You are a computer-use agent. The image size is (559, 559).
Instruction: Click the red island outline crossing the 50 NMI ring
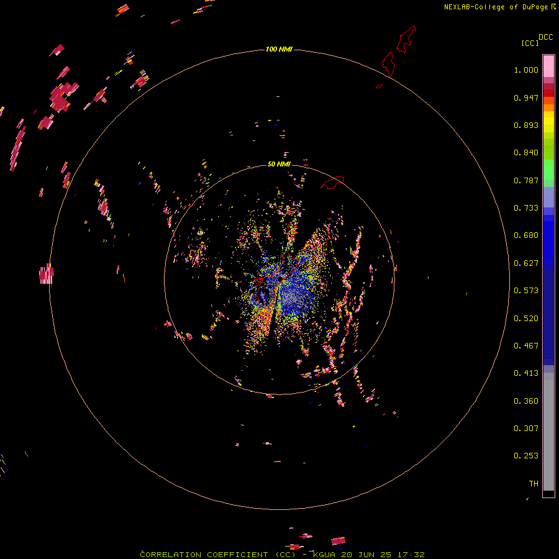tap(333, 182)
